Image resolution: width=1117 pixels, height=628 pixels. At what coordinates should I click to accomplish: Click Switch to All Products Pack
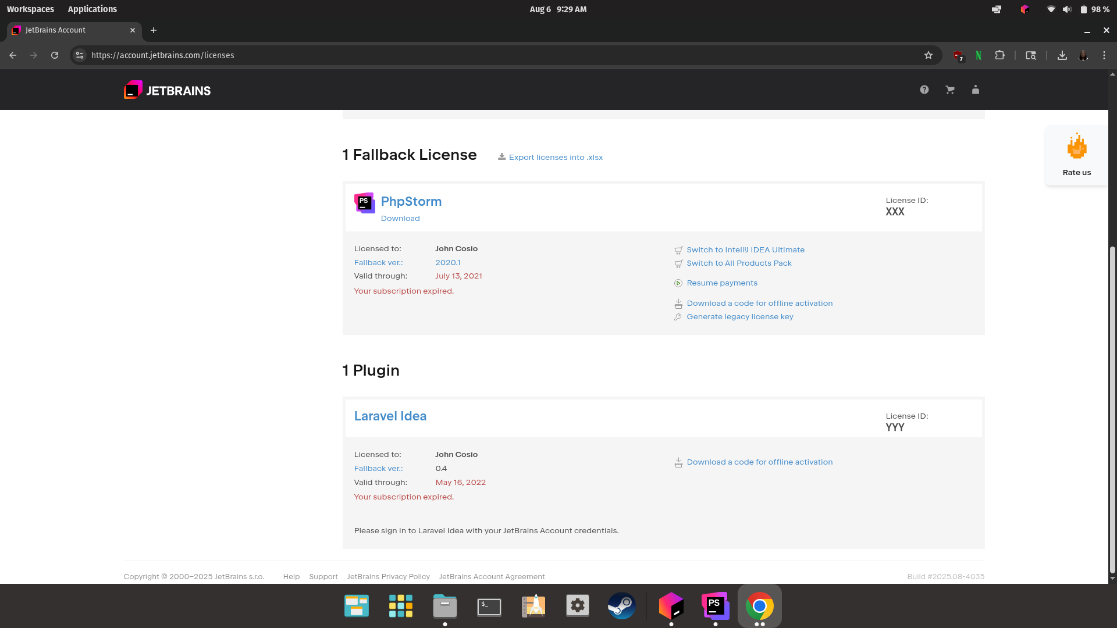(739, 263)
